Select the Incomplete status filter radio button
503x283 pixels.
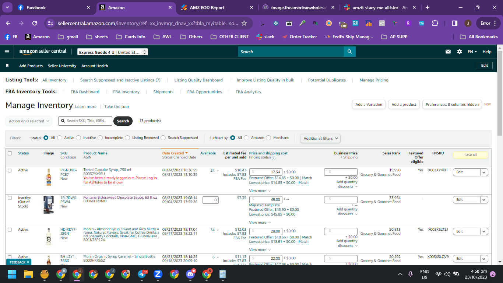100,138
